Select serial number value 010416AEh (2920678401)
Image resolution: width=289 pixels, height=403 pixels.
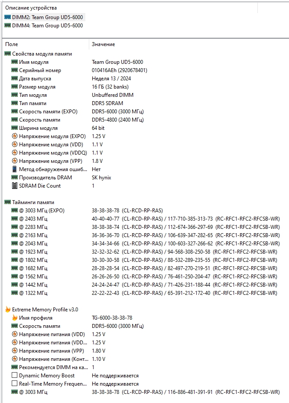120,70
